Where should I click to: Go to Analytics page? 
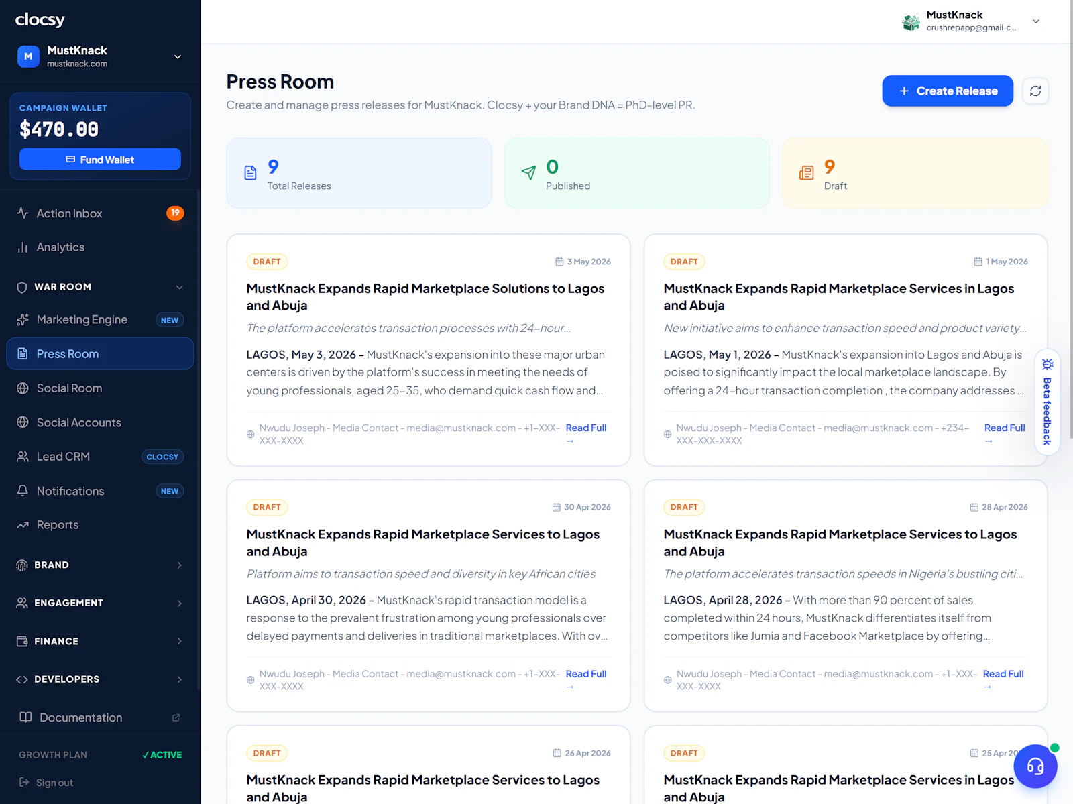(100, 247)
